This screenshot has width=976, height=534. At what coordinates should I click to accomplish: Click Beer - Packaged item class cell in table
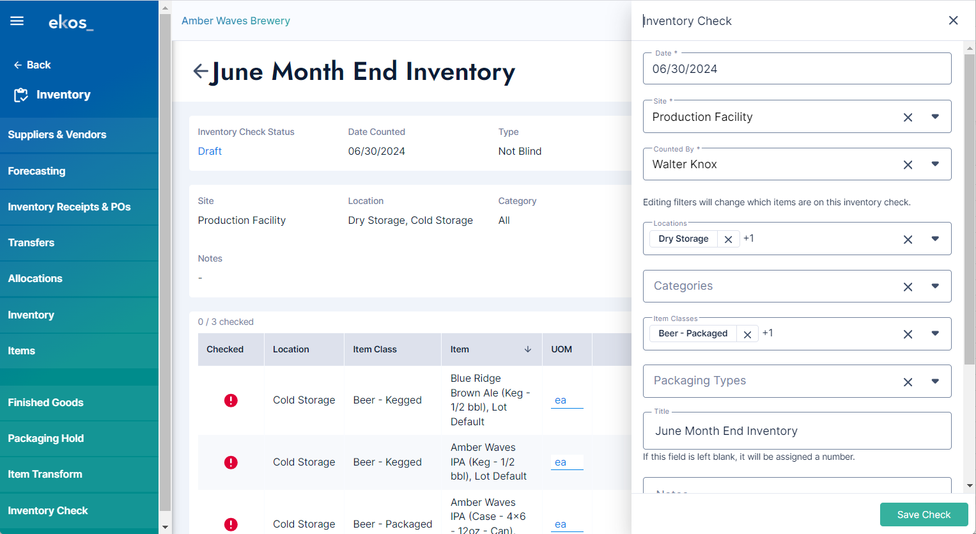click(392, 524)
